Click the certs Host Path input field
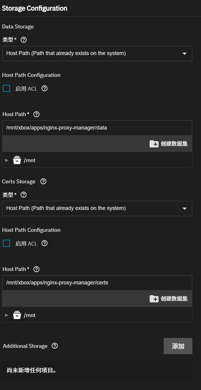This screenshot has width=201, height=390. pos(97,283)
